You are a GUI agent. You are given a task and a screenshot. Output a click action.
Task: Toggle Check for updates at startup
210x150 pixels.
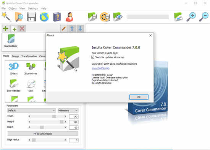(93, 57)
